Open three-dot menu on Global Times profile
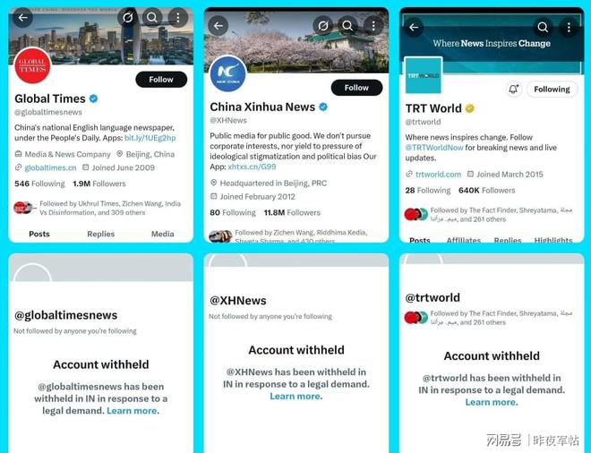The width and height of the screenshot is (591, 453). (x=178, y=17)
